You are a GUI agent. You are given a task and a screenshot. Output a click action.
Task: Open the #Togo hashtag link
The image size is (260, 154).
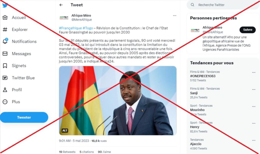[88, 28]
